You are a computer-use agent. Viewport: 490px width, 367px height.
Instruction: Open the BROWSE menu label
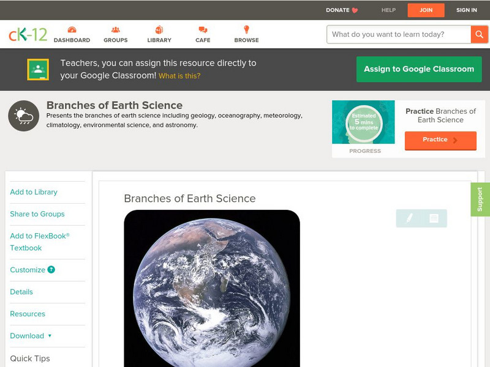click(x=247, y=40)
